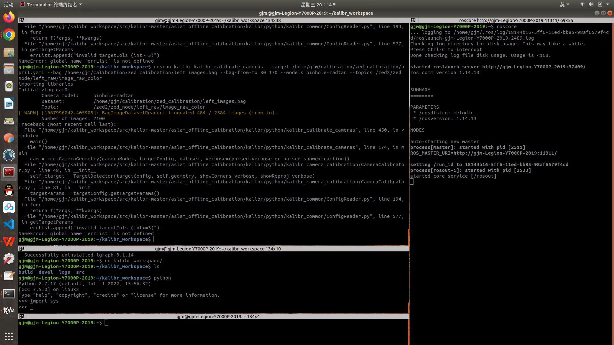Click the Show Applications grid icon
614x345 pixels.
(9, 336)
